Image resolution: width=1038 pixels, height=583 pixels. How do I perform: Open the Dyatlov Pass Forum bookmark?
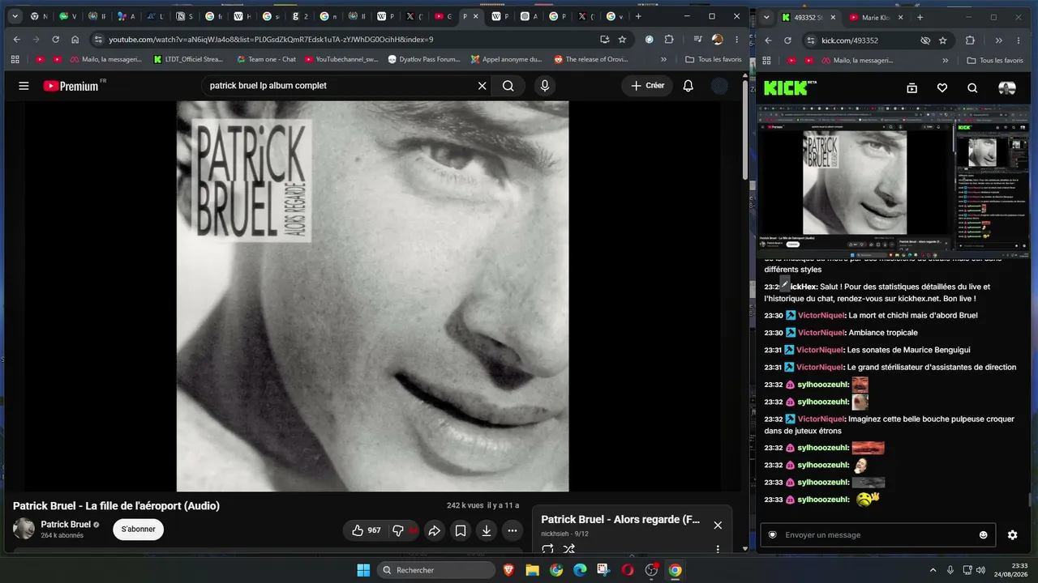tap(424, 59)
